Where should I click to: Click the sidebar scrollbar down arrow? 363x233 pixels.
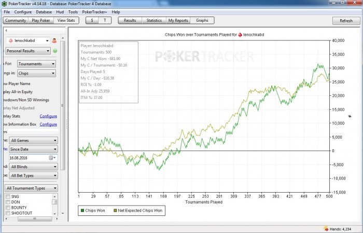[63, 213]
